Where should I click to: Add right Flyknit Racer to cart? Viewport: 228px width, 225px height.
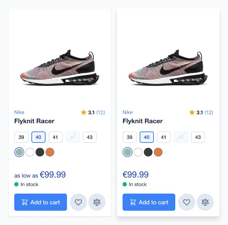(149, 202)
